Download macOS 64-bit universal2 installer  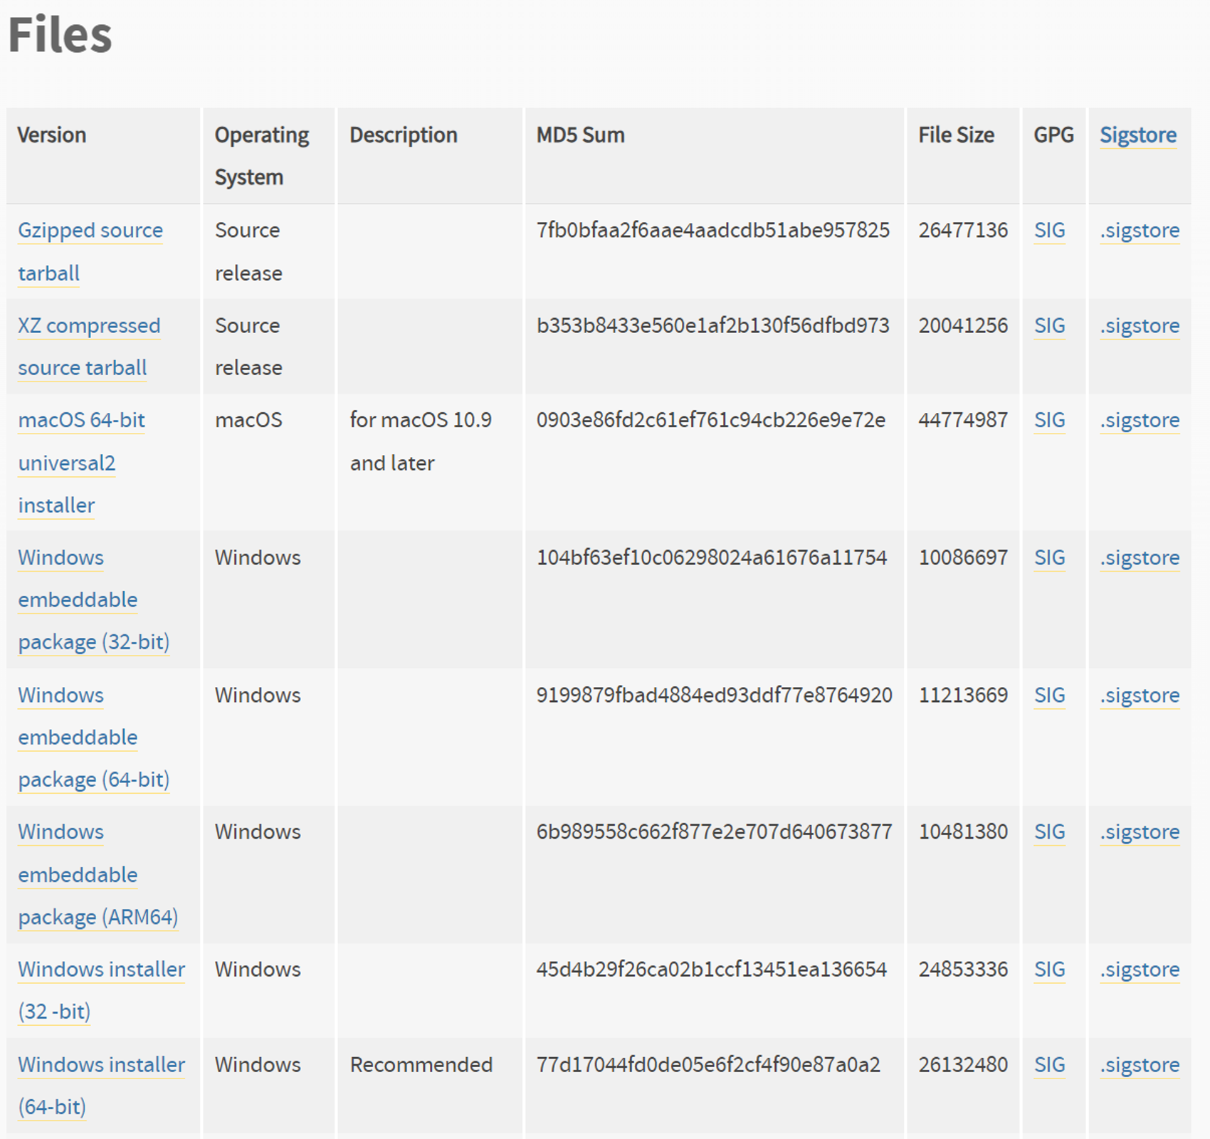tap(81, 463)
